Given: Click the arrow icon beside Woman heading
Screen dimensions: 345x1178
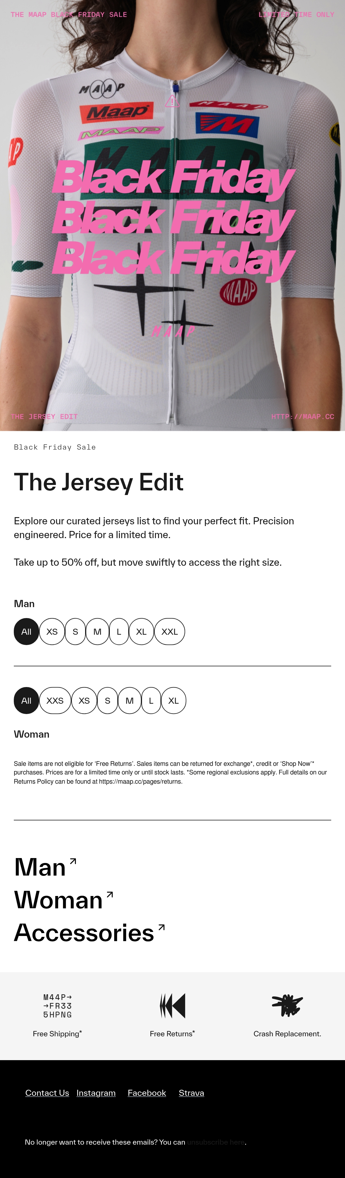Looking at the screenshot, I should (110, 895).
